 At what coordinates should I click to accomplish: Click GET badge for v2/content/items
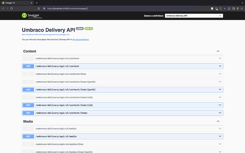click(x=28, y=113)
